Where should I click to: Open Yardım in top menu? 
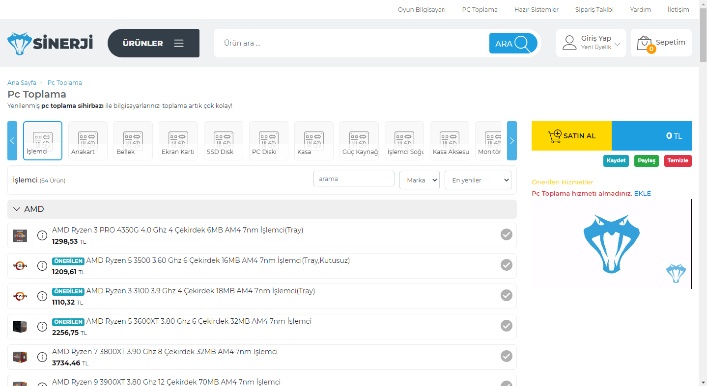coord(641,10)
